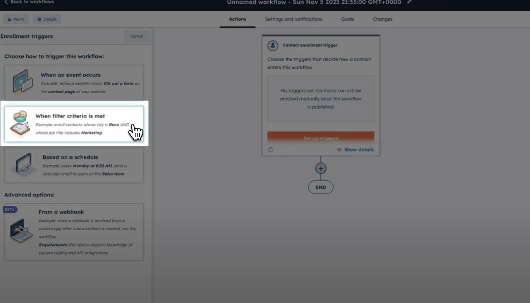Choose Based on a schedule trigger
530x303 pixels.
click(74, 165)
